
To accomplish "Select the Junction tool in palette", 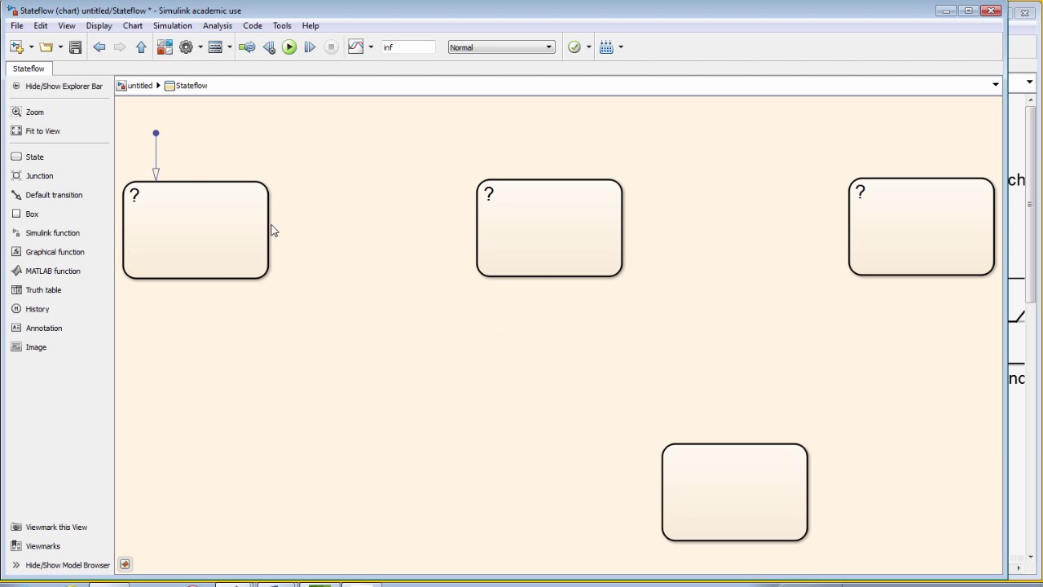I will point(33,175).
